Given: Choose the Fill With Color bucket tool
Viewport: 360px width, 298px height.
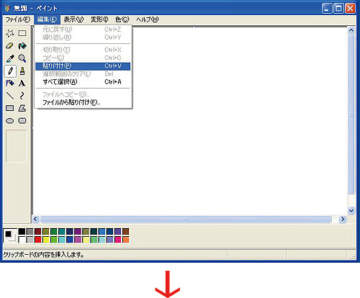Looking at the screenshot, I should (22, 45).
